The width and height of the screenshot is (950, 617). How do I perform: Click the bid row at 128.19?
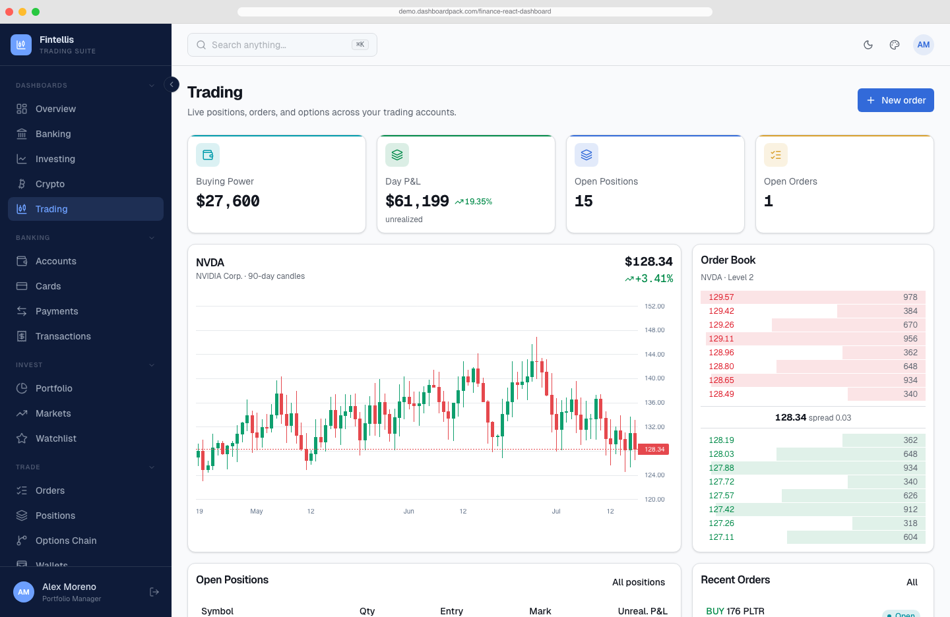click(813, 440)
